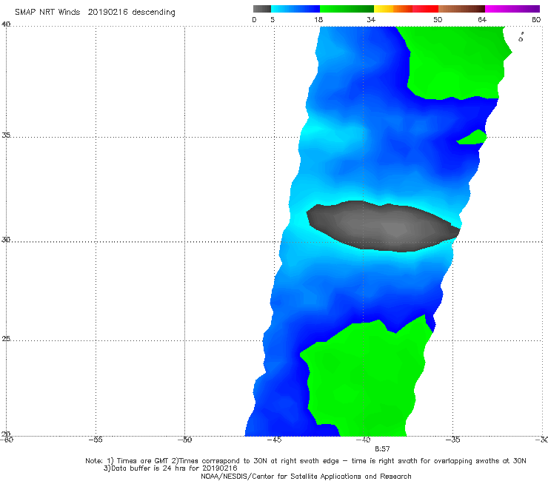The image size is (548, 481).
Task: Click the green wind region at the swath's top right
Action: click(x=455, y=63)
